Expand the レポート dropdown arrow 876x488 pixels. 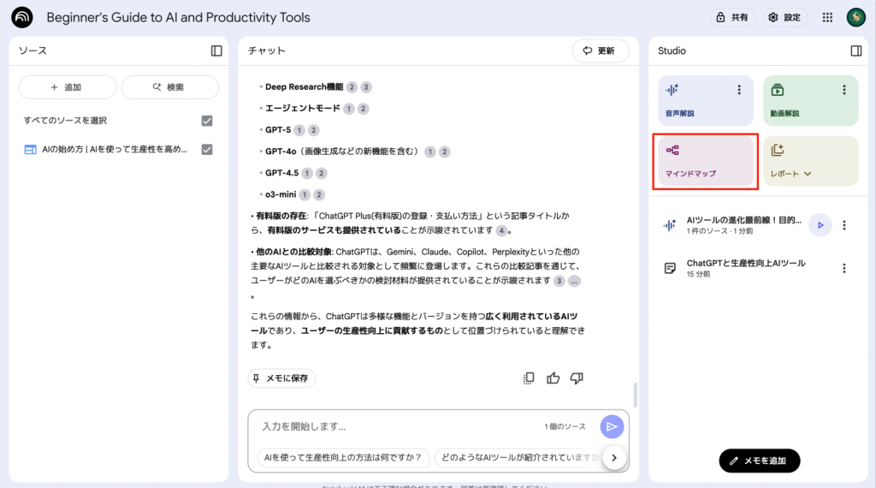tap(808, 174)
